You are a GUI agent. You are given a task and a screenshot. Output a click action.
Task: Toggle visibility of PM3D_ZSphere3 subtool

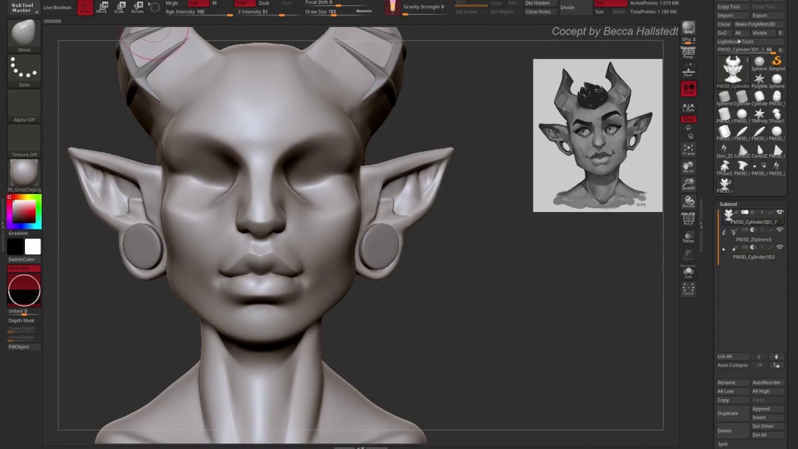tap(780, 230)
